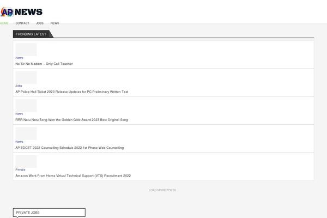Viewport: 327px width, 218px height.
Task: Click News category above RRR Natu Natu Song
Action: 19,114
